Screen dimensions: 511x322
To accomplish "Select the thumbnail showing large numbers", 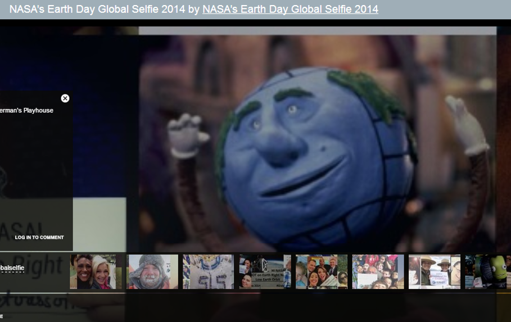I will 208,271.
